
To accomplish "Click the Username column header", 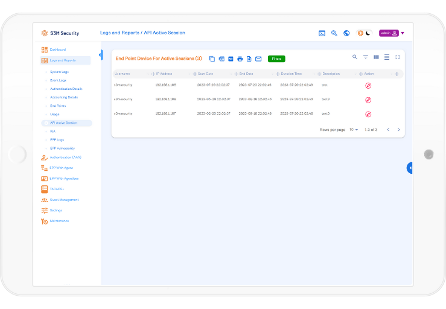I will (123, 74).
